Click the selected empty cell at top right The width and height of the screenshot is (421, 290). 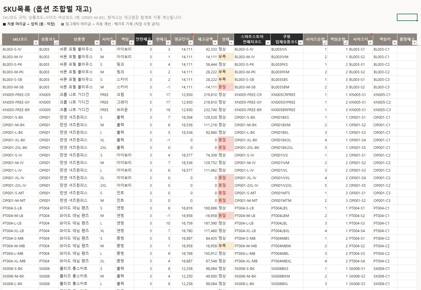tap(407, 17)
